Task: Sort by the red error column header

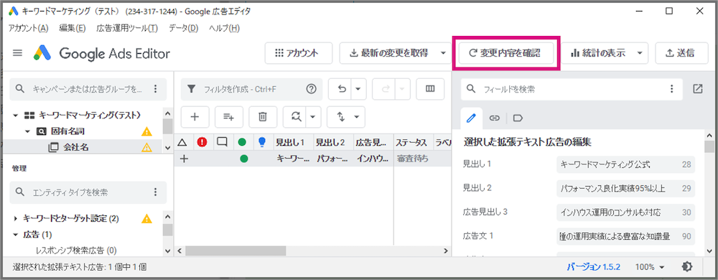Action: point(202,142)
